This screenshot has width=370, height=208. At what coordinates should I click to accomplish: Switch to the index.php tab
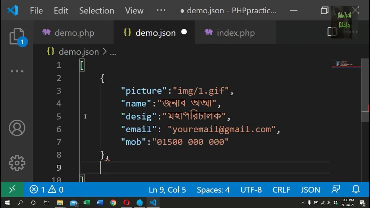(235, 33)
